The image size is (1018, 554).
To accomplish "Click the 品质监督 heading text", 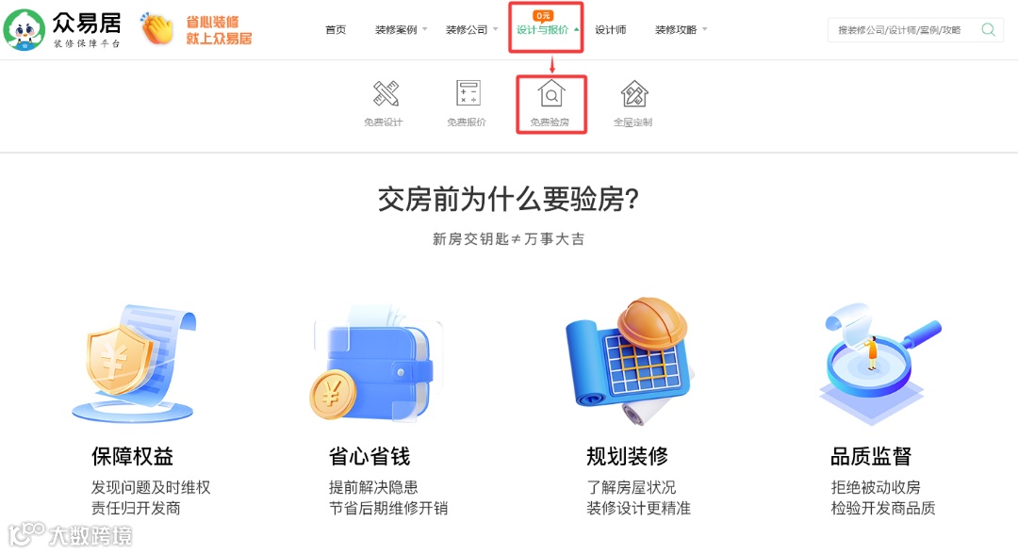I will pos(871,456).
